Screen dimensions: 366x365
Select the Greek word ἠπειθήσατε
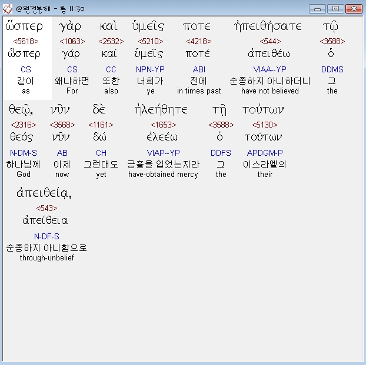pyautogui.click(x=268, y=26)
